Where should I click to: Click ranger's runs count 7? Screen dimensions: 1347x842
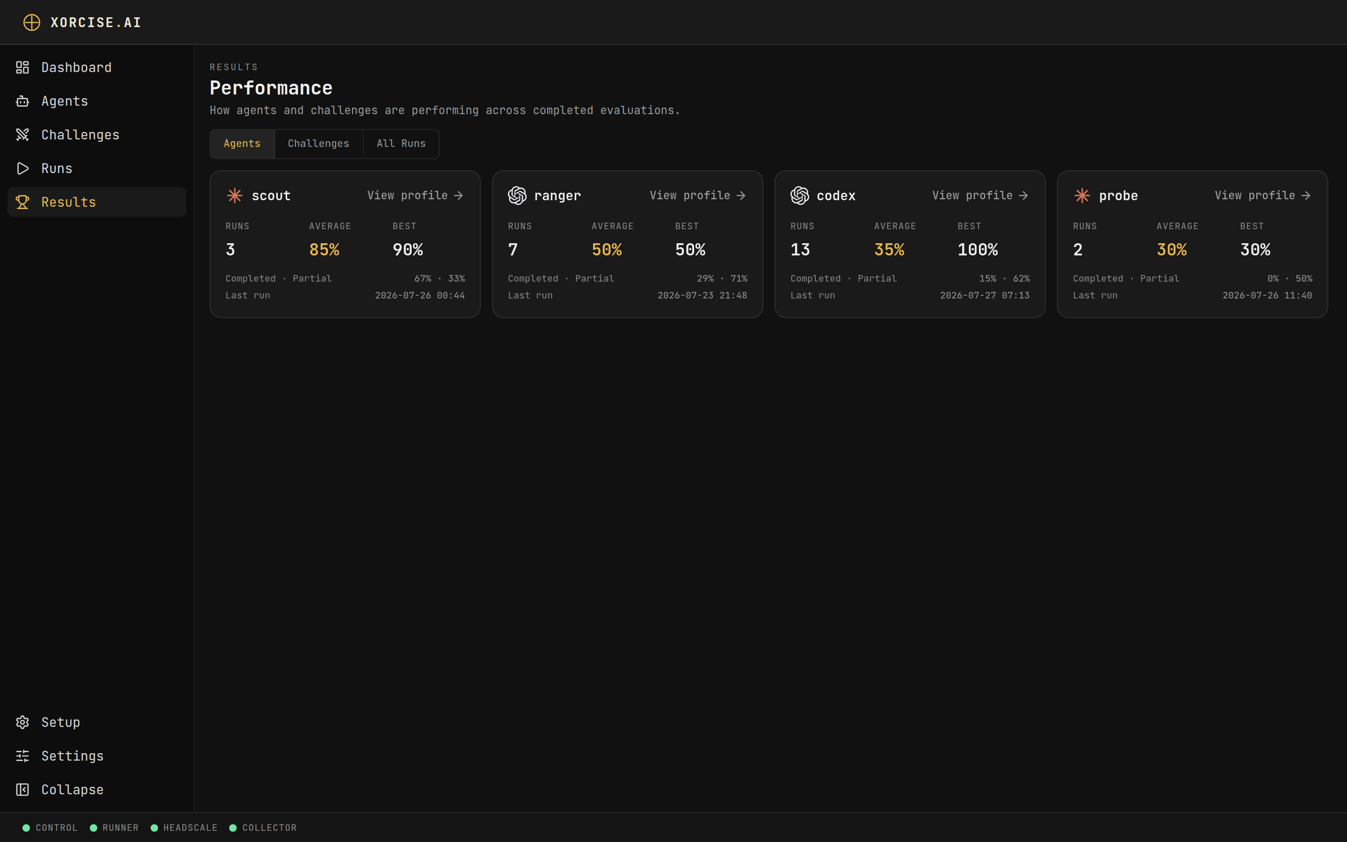[513, 249]
